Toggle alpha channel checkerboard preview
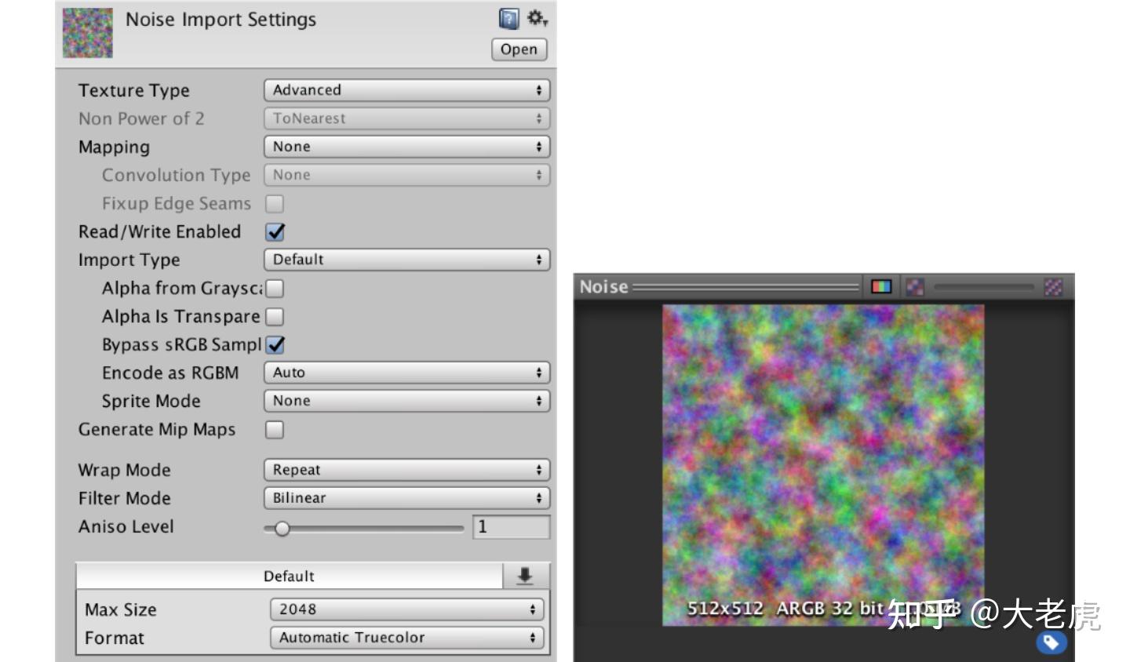 point(915,287)
